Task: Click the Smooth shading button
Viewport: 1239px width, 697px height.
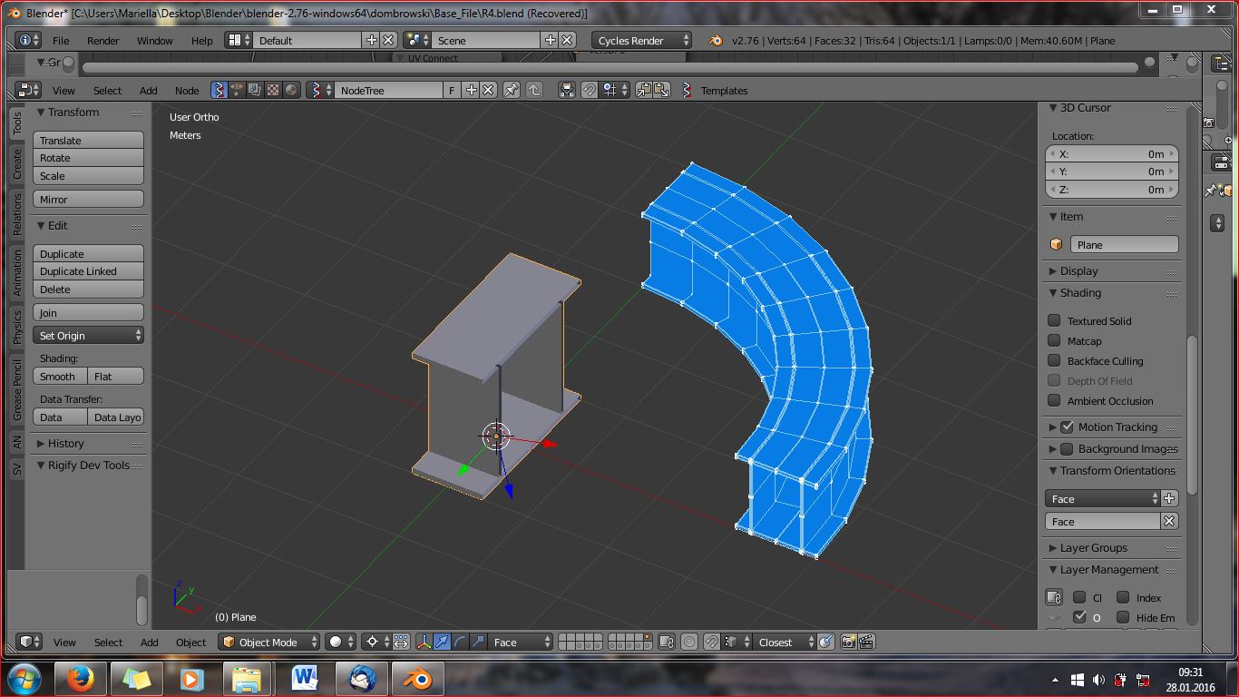Action: tap(60, 376)
